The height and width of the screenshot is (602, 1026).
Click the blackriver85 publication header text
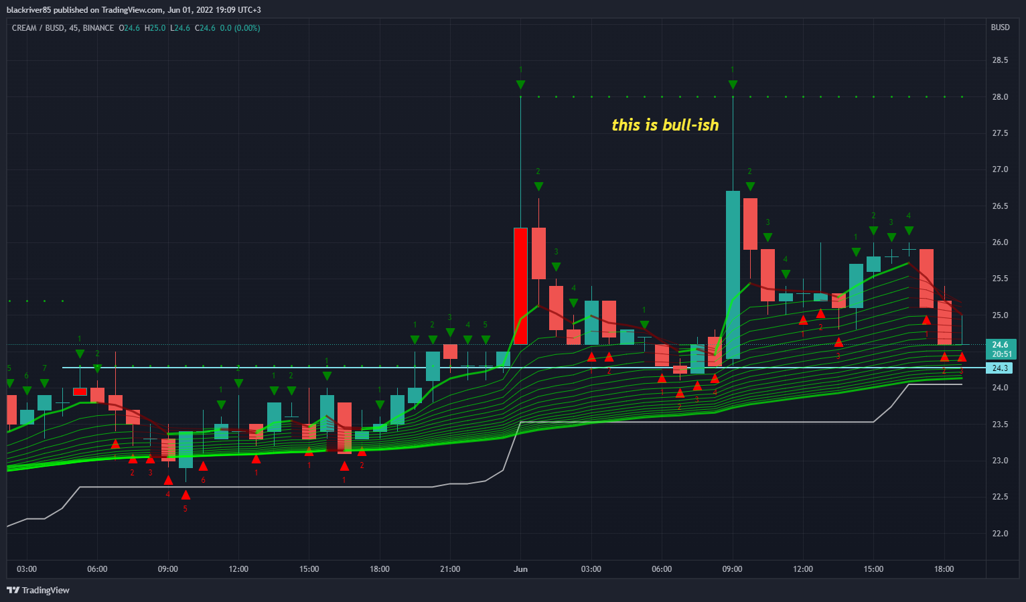pos(134,9)
